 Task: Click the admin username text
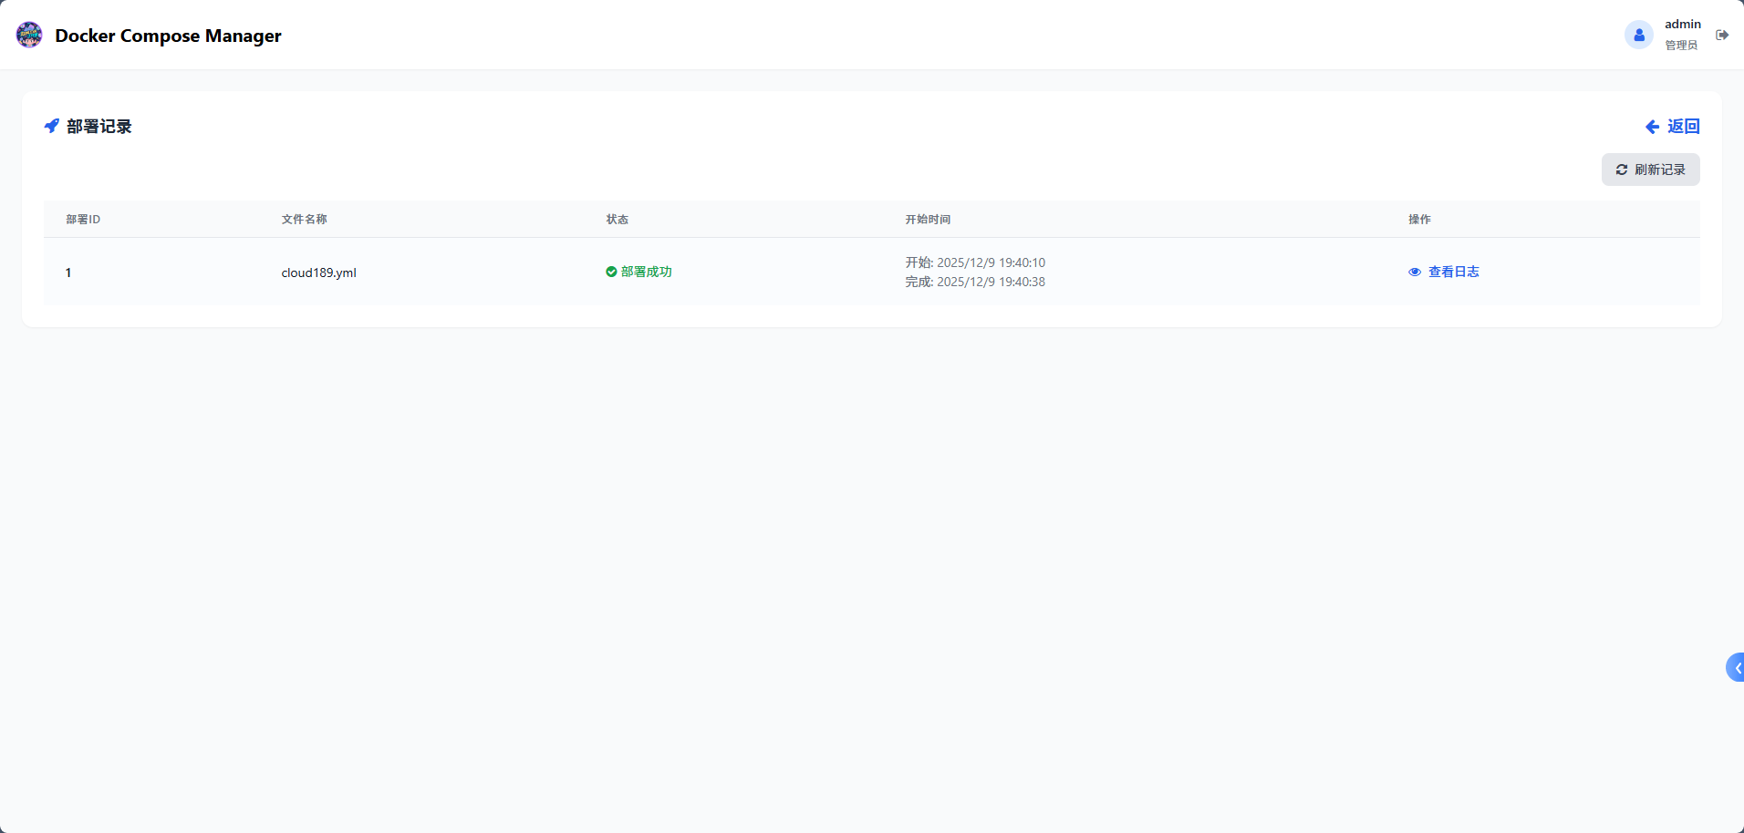1682,25
